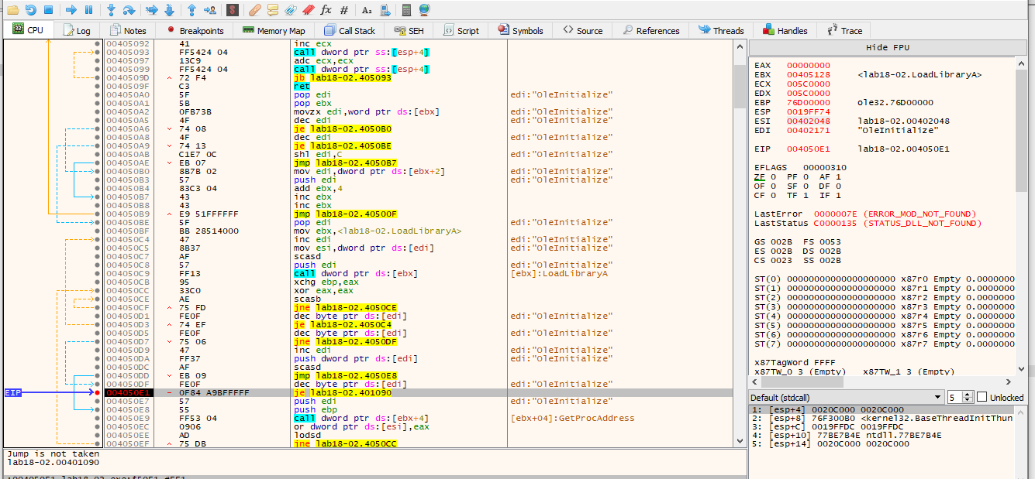Select the 'Jump is not taken' info line

click(53, 453)
